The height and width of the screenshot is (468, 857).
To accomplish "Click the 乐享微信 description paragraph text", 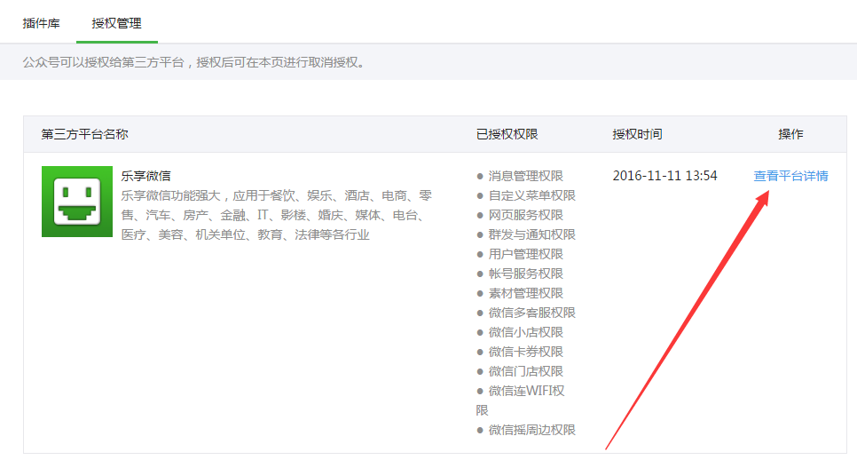I will pos(277,215).
